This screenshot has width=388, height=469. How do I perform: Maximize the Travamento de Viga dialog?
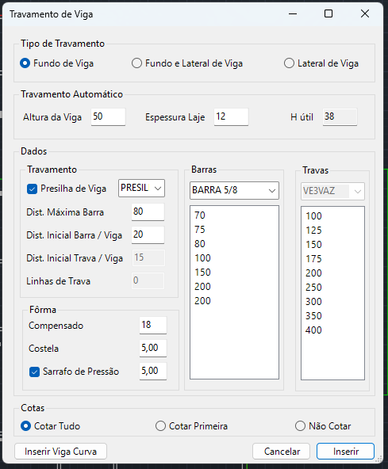[328, 13]
